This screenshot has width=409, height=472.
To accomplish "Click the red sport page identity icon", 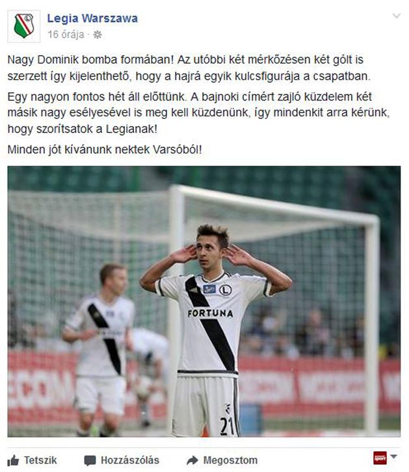I will [x=380, y=458].
